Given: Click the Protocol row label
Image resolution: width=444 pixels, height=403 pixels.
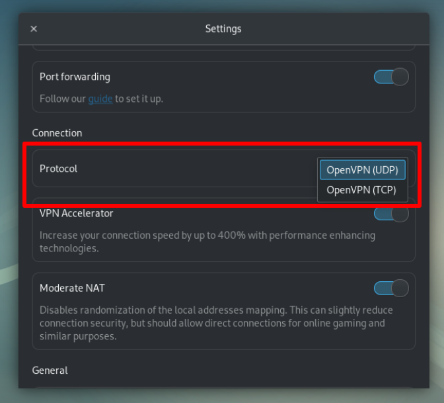Looking at the screenshot, I should [x=58, y=169].
